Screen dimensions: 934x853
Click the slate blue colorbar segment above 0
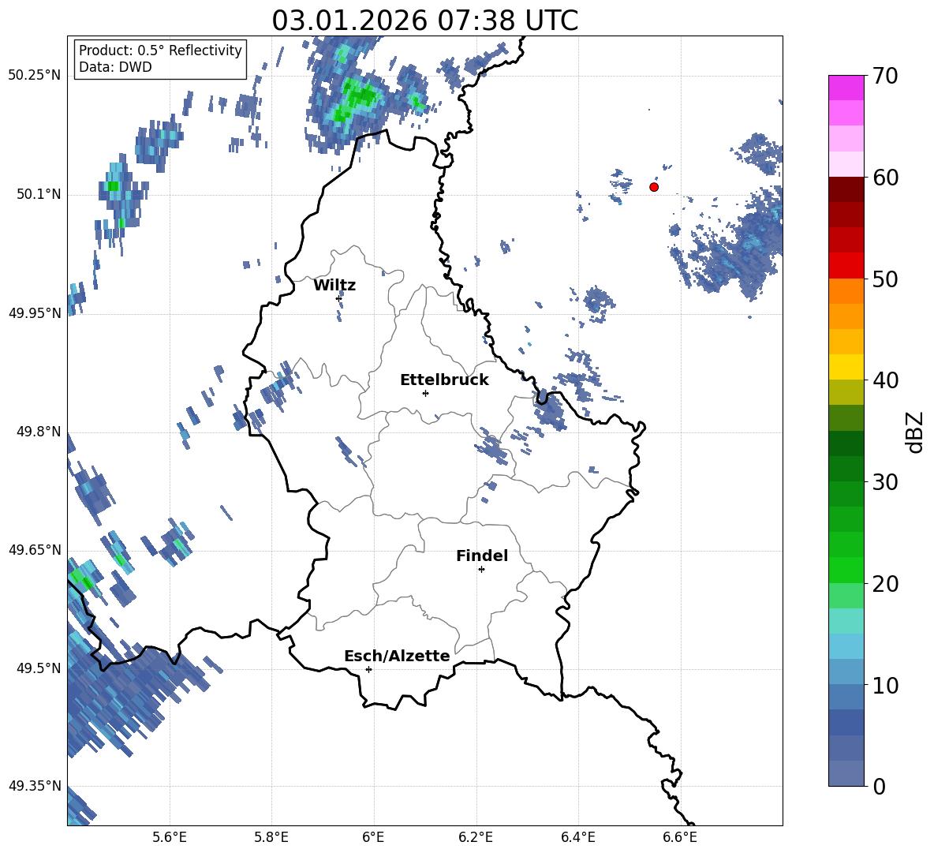(x=846, y=774)
